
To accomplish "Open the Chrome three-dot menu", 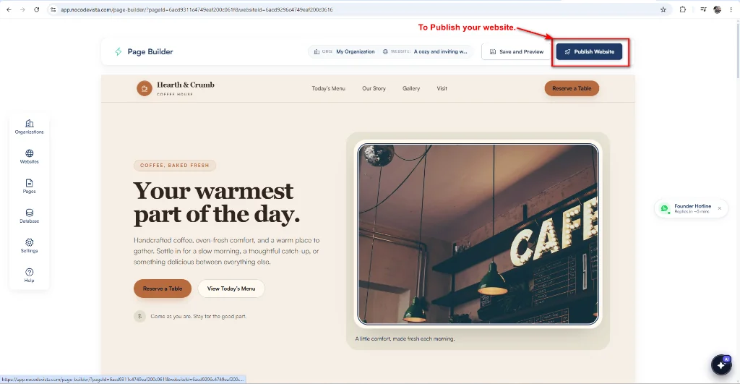I will coord(731,9).
